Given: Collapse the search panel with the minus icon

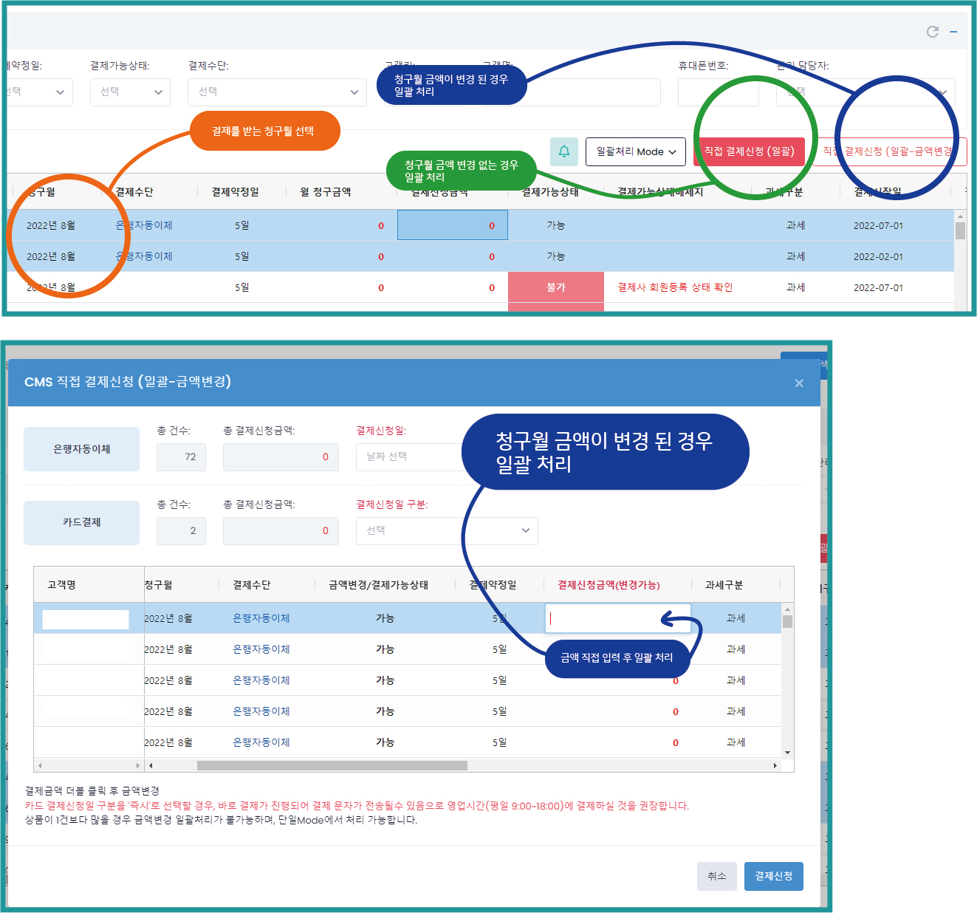Looking at the screenshot, I should [x=953, y=32].
